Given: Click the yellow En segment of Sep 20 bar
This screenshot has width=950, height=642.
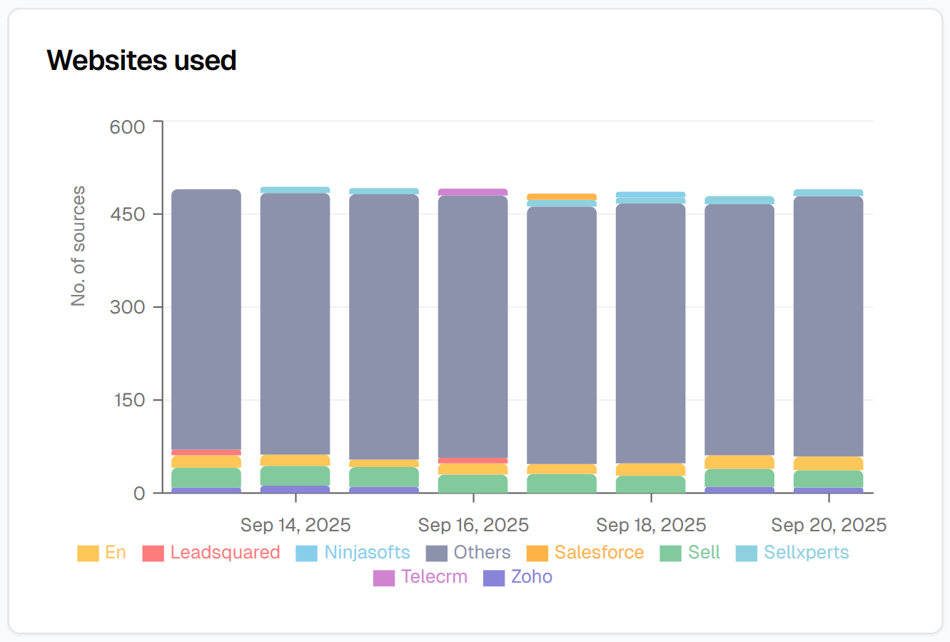Looking at the screenshot, I should (828, 463).
